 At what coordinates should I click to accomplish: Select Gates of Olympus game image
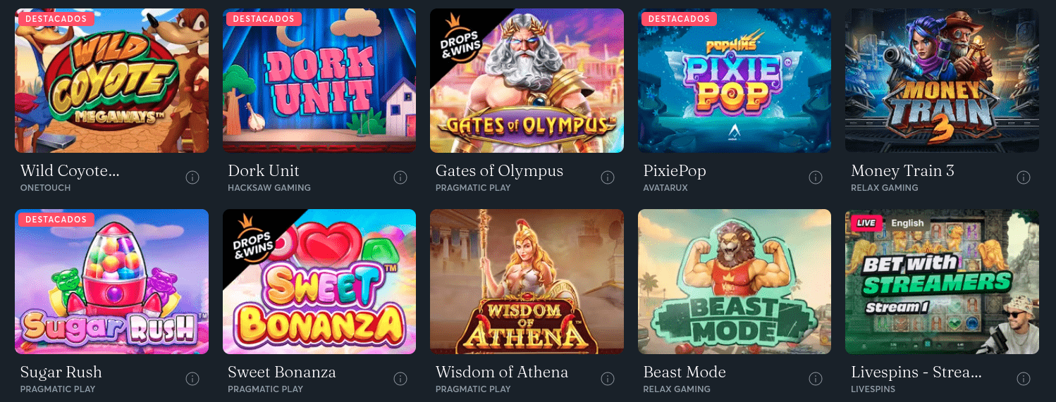coord(527,80)
